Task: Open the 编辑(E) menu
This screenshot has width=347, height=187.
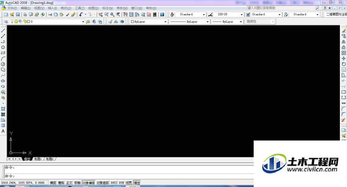Action: [26, 8]
